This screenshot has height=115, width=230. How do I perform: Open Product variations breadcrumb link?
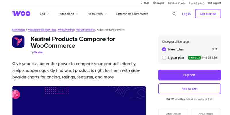85,30
